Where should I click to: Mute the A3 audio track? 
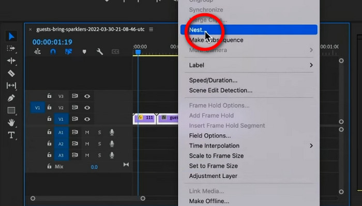click(x=87, y=155)
